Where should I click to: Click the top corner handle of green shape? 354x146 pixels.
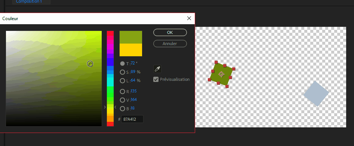(216, 62)
